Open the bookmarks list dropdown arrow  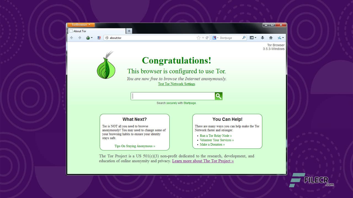click(x=255, y=38)
